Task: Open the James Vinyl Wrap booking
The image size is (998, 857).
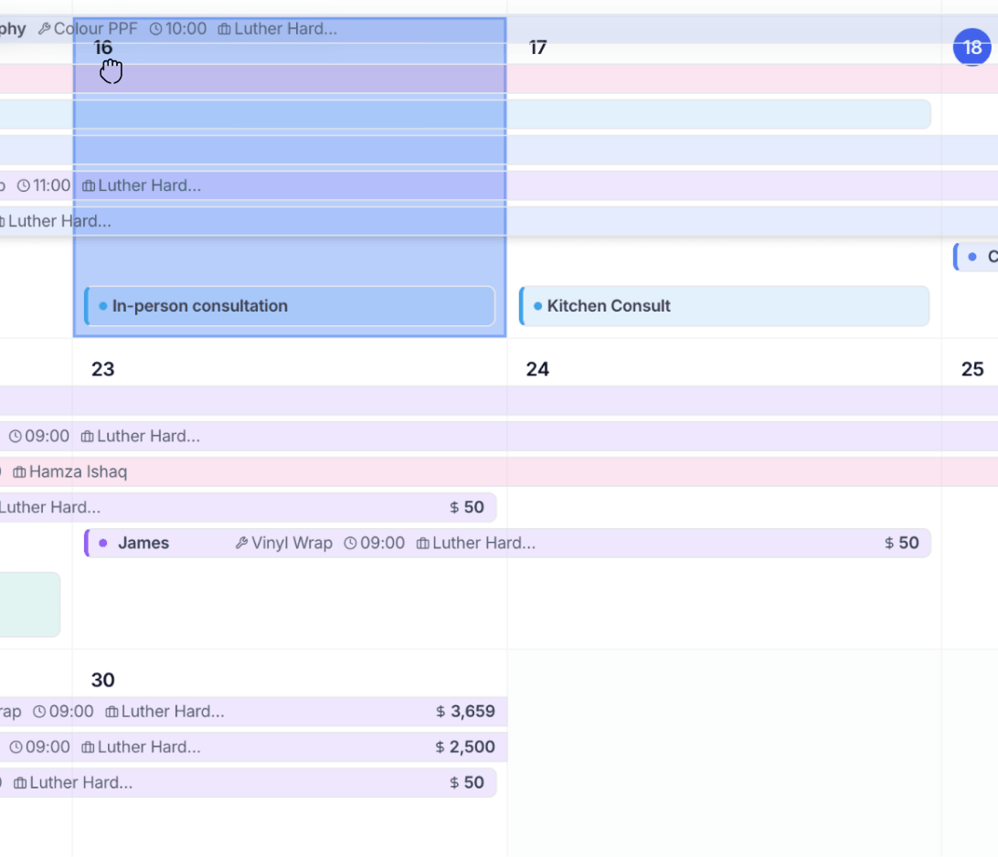Action: 507,544
